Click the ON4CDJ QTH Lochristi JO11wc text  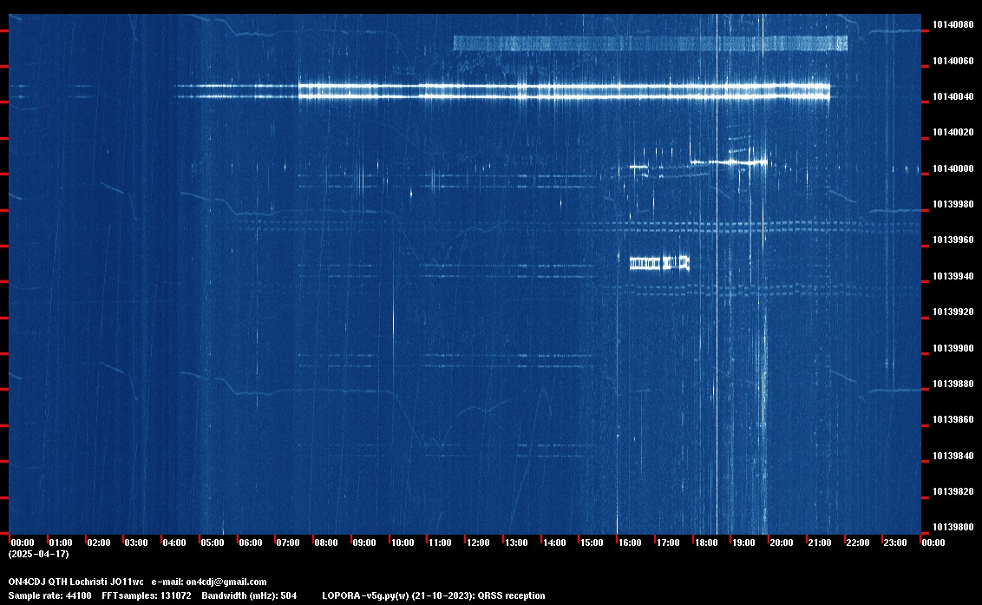point(75,582)
